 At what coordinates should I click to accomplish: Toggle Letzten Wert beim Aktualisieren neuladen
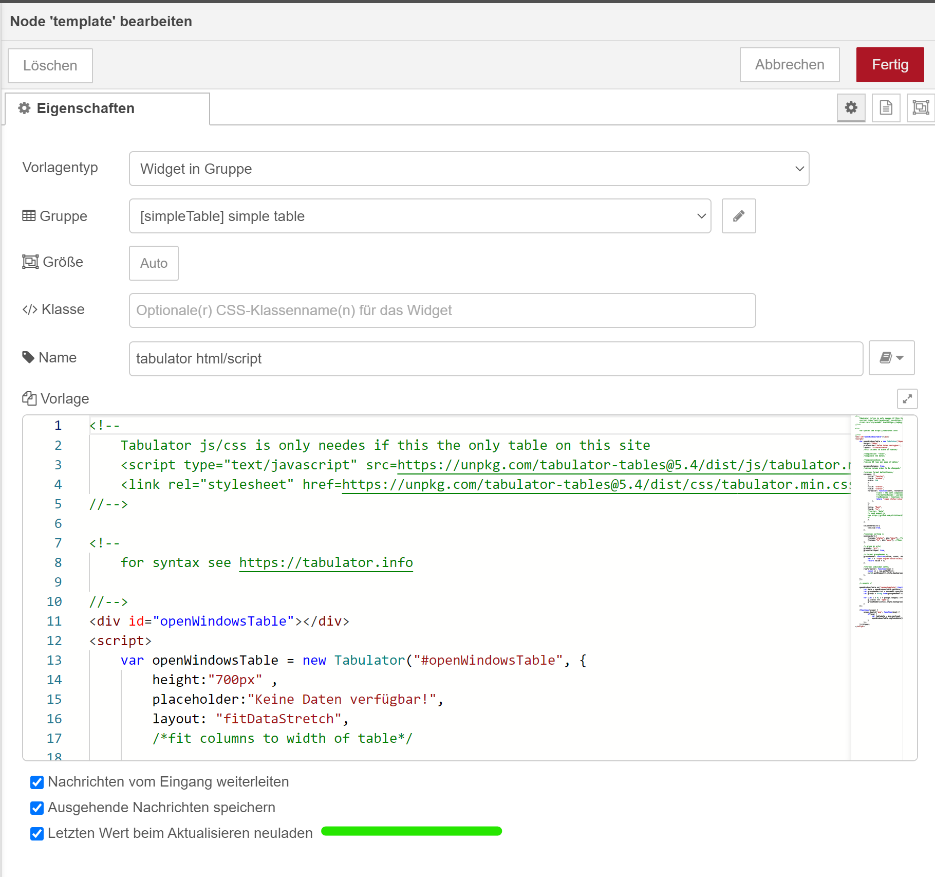tap(37, 834)
